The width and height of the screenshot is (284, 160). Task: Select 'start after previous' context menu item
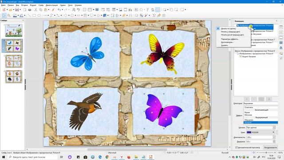point(233,35)
